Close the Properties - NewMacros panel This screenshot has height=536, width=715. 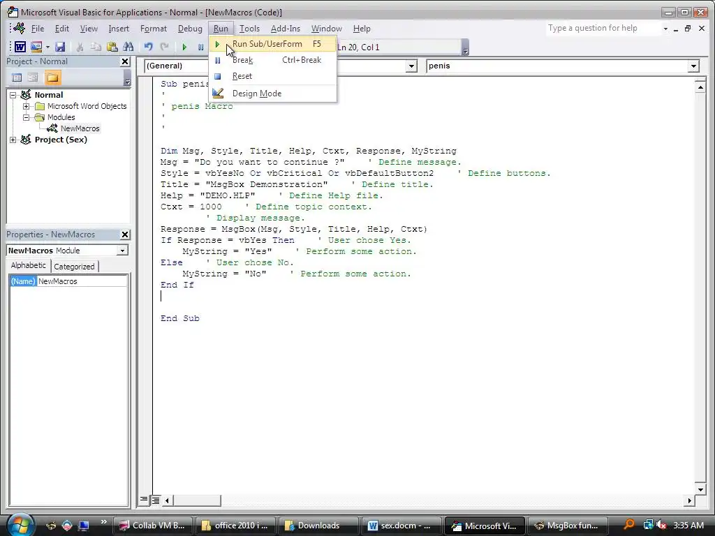pyautogui.click(x=125, y=234)
